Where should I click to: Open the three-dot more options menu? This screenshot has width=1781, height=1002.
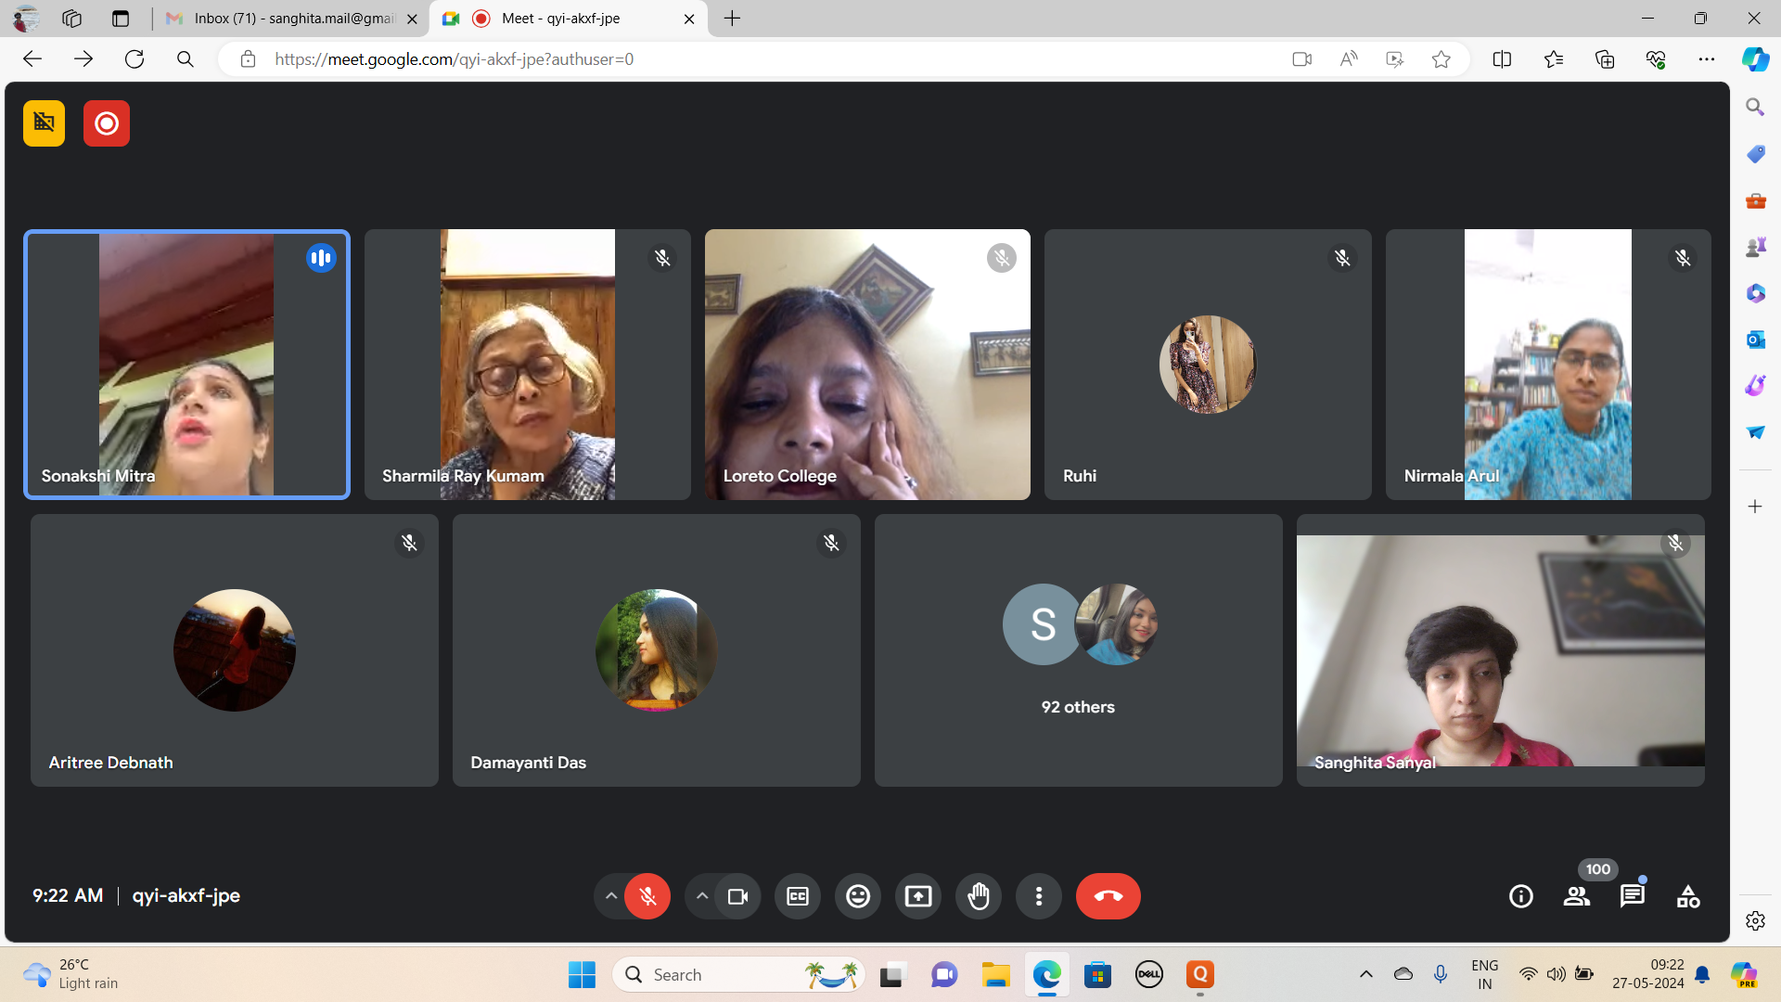coord(1039,896)
